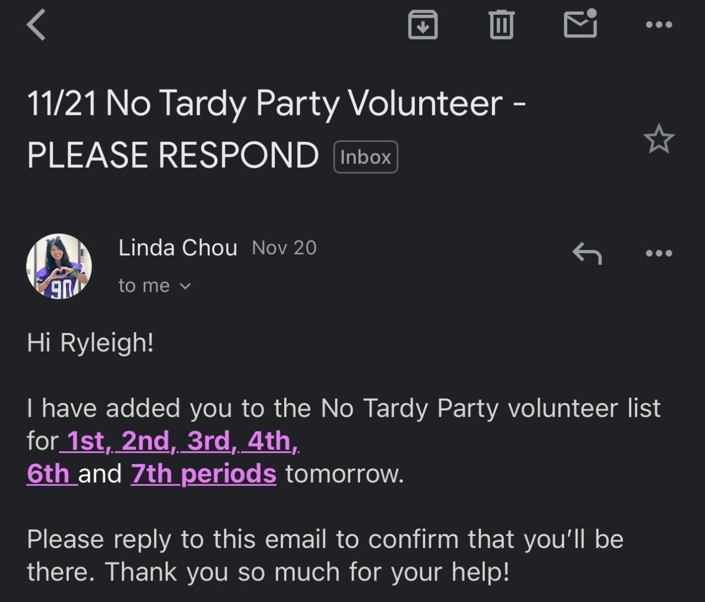
Task: Mark this email as unread
Action: pyautogui.click(x=581, y=25)
